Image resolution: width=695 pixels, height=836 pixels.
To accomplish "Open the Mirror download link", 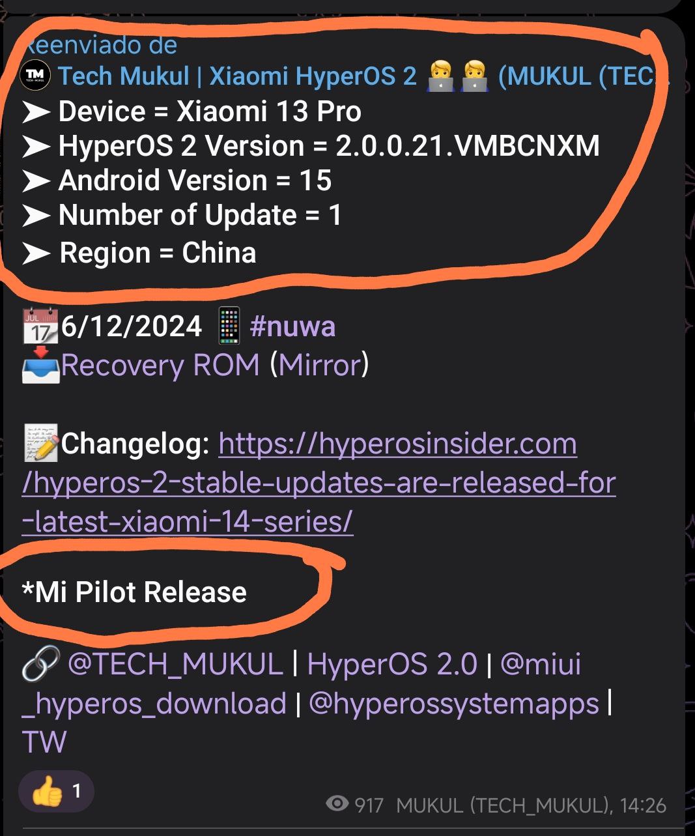I will click(320, 365).
